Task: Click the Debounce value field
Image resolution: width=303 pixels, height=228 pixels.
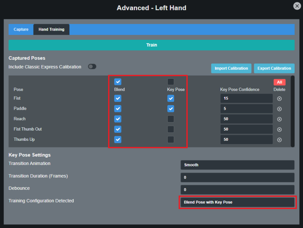Action: click(x=238, y=190)
